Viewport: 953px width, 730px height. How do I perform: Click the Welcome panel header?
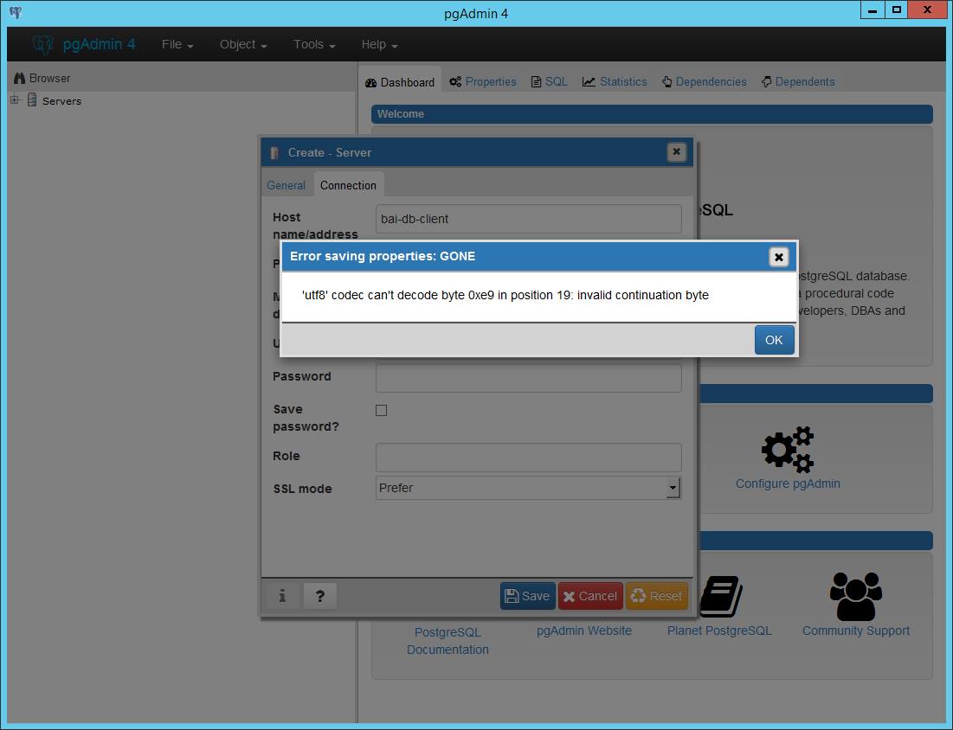[x=652, y=113]
